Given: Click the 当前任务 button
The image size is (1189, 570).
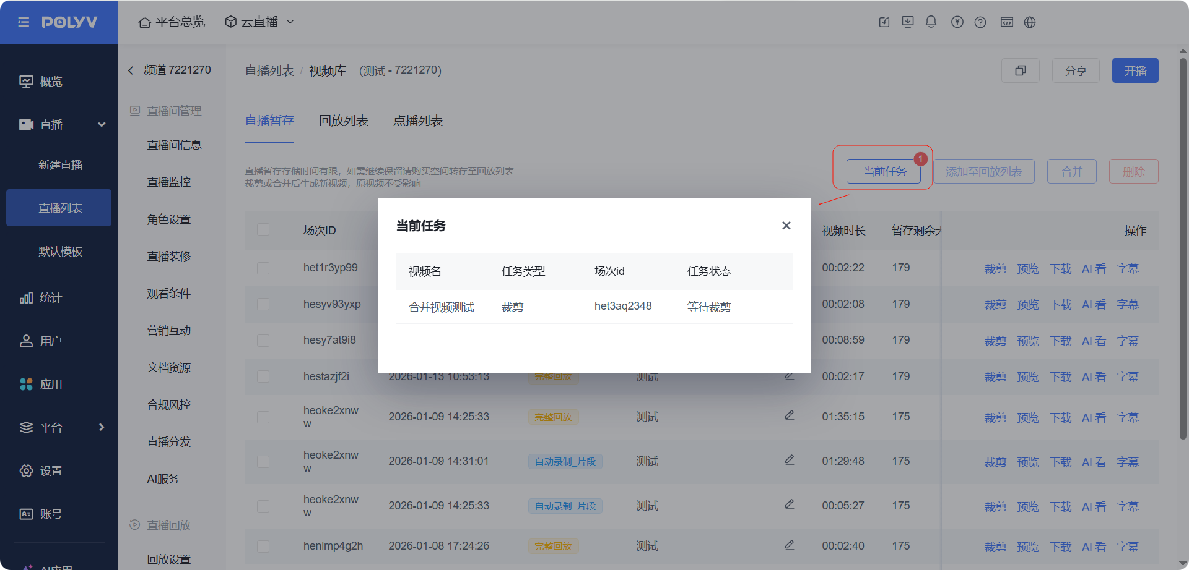Looking at the screenshot, I should [x=884, y=171].
